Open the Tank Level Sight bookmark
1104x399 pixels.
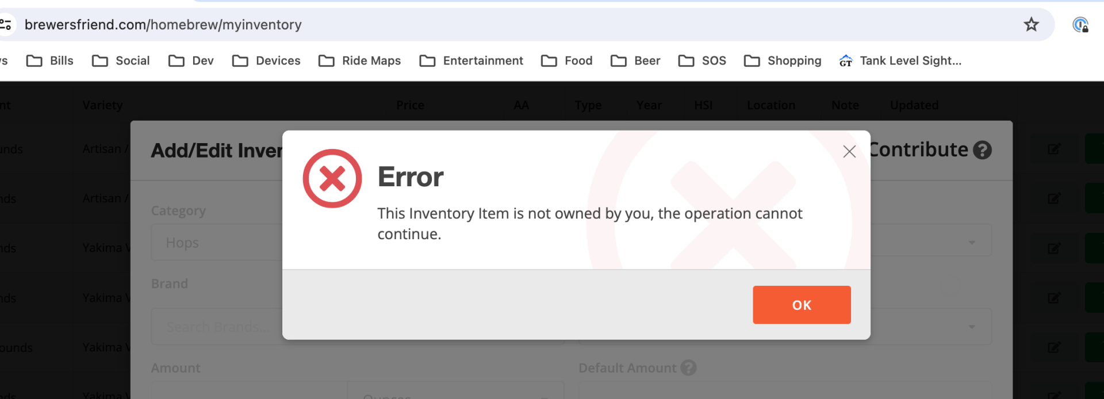900,61
